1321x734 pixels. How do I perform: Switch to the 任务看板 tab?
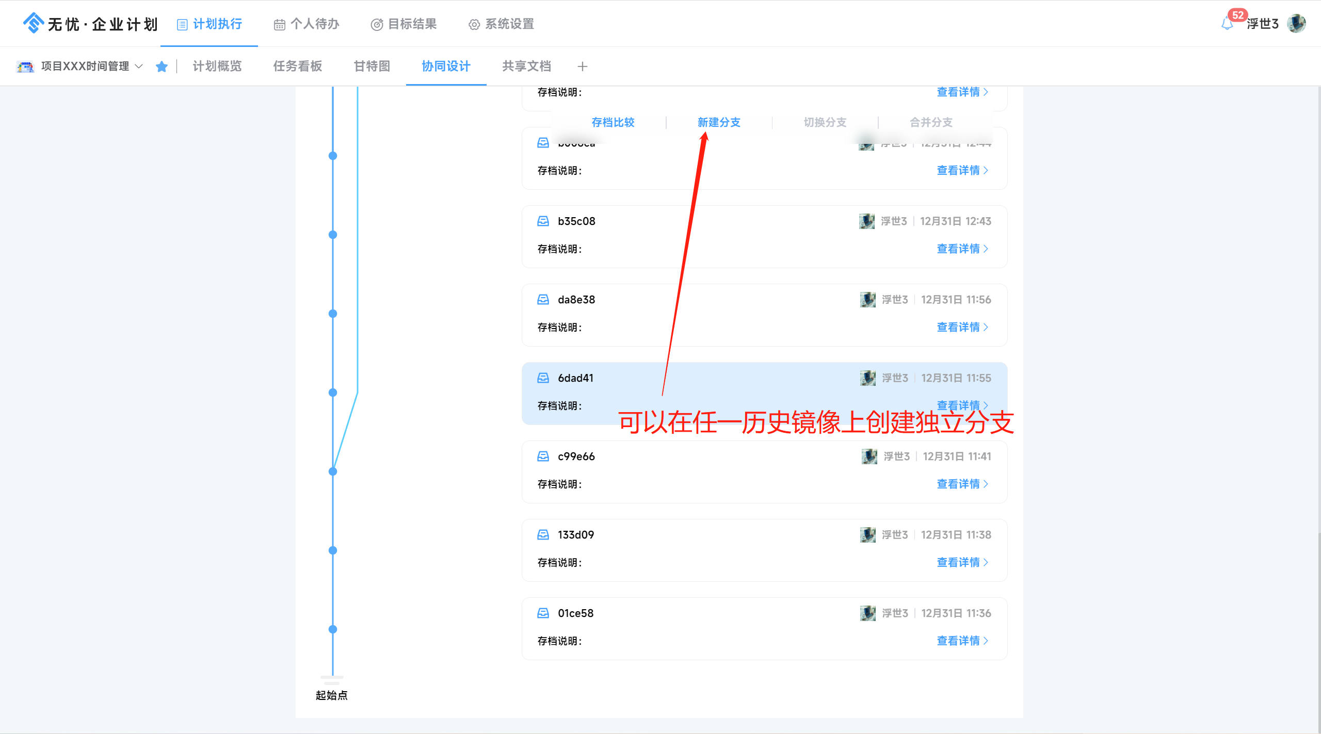(x=298, y=67)
